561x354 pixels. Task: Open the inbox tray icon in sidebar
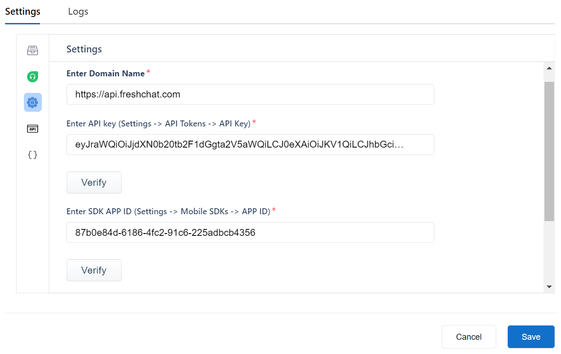click(x=33, y=50)
